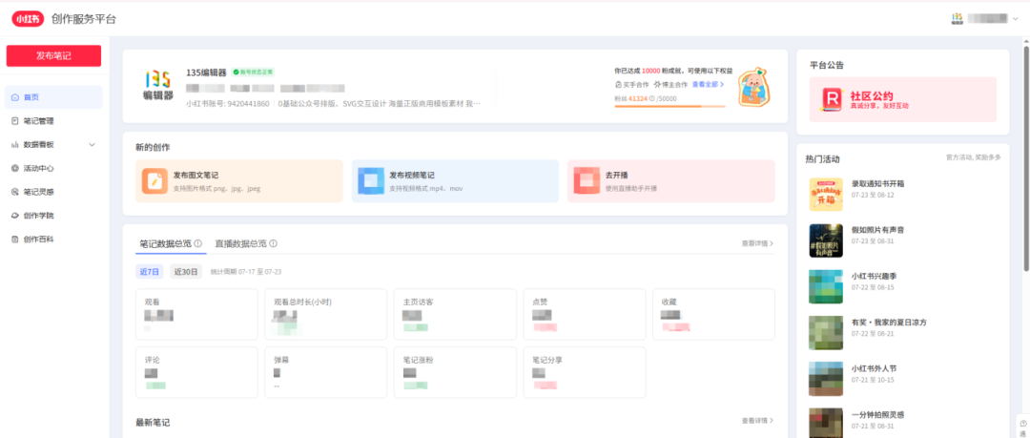
Task: Click the 笔记管理 note icon
Action: click(15, 121)
